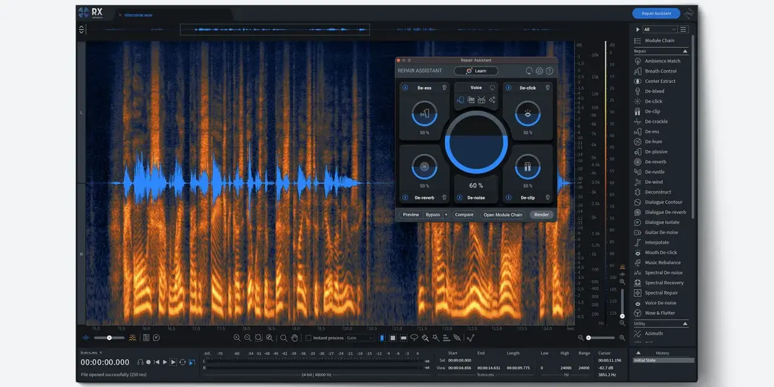This screenshot has width=774, height=387.
Task: Collapse the Repair module section
Action: 685,51
